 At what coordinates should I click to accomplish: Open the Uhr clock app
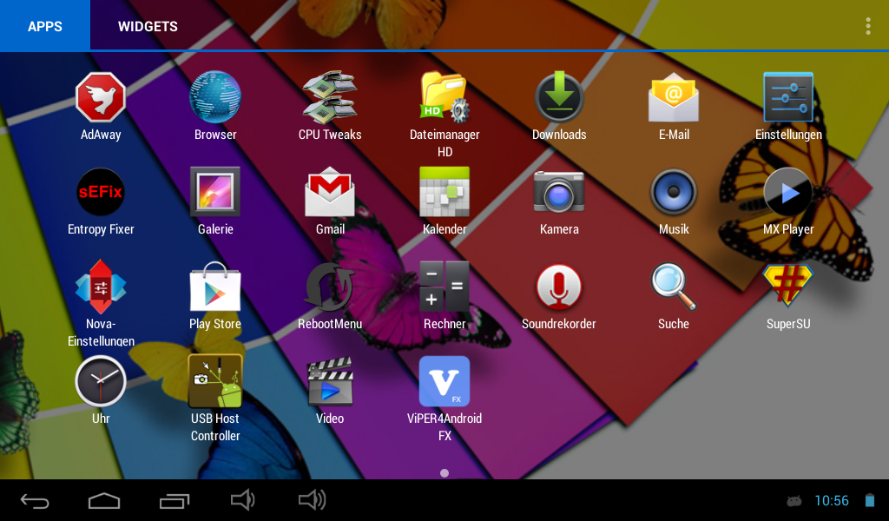pos(101,381)
